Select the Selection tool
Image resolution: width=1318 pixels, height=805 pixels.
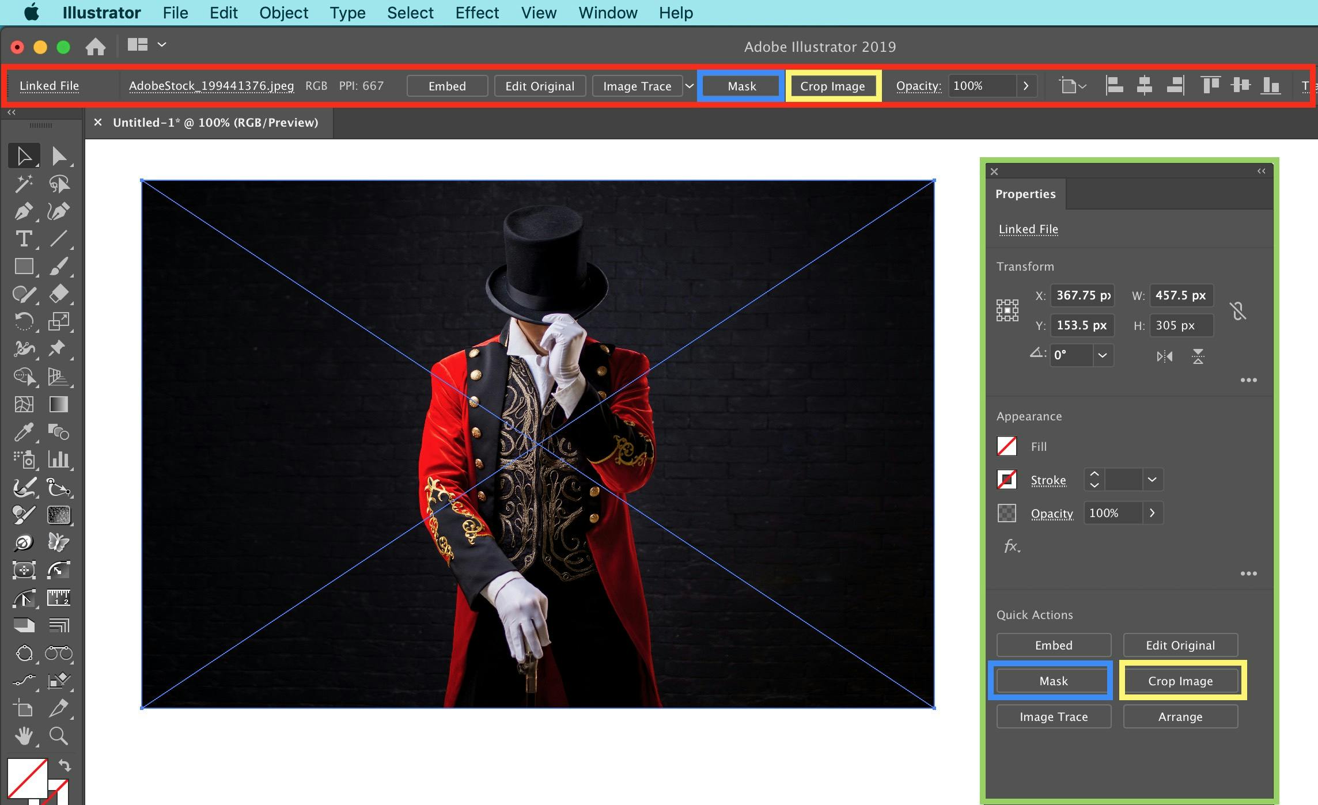(x=23, y=155)
